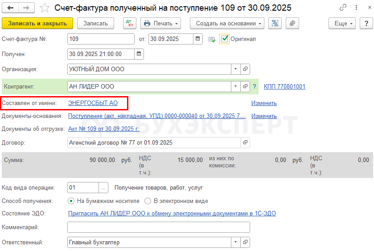
Task: Click the Код вида операции field
Action: coord(83,188)
